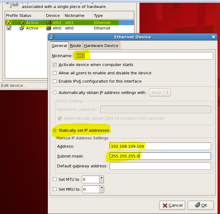The image size is (220, 214).
Task: Click the red X icon on Cancel
Action: [x=165, y=205]
